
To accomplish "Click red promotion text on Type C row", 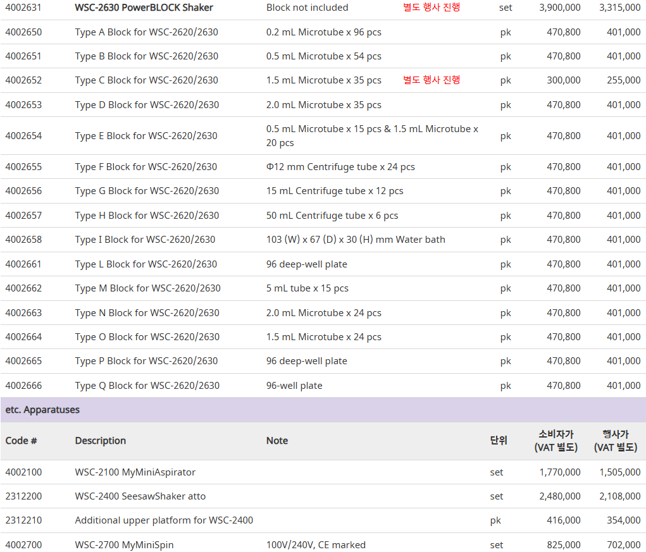I will pos(432,80).
